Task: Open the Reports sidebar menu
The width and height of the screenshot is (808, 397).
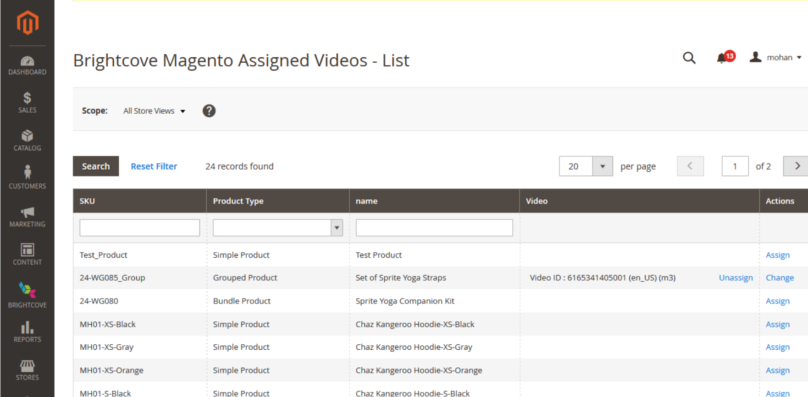Action: [x=28, y=332]
